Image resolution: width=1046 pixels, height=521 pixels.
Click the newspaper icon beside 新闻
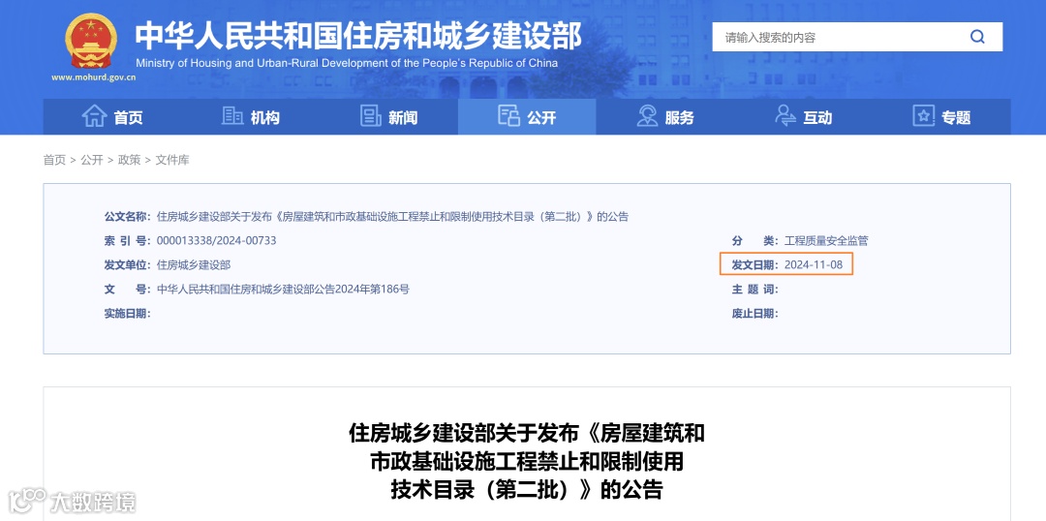tap(370, 116)
